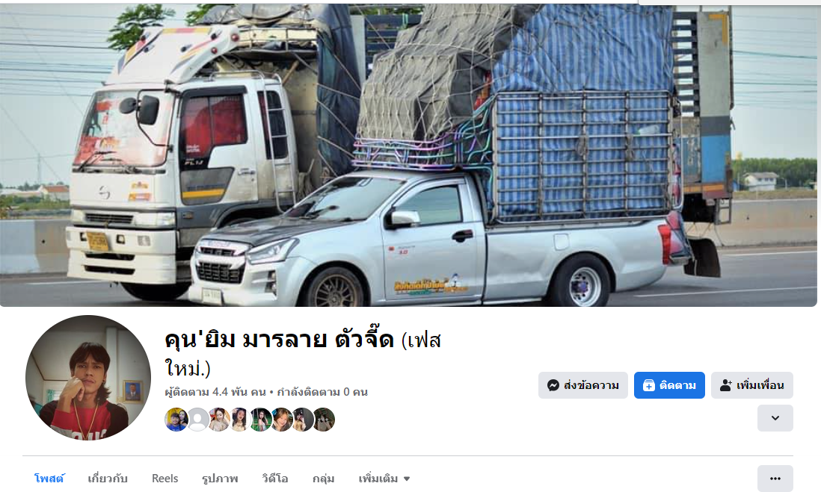The width and height of the screenshot is (821, 492).
Task: Open the circular profile picture
Action: click(88, 378)
